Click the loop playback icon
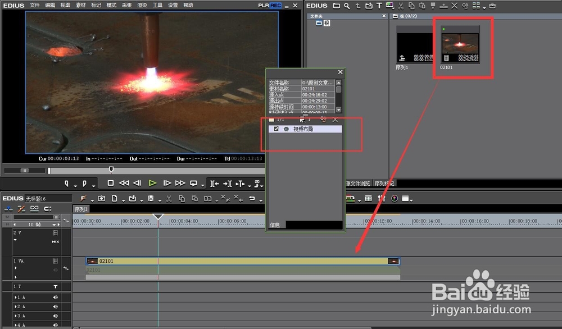Screen dimensions: 562x329 (x=193, y=183)
